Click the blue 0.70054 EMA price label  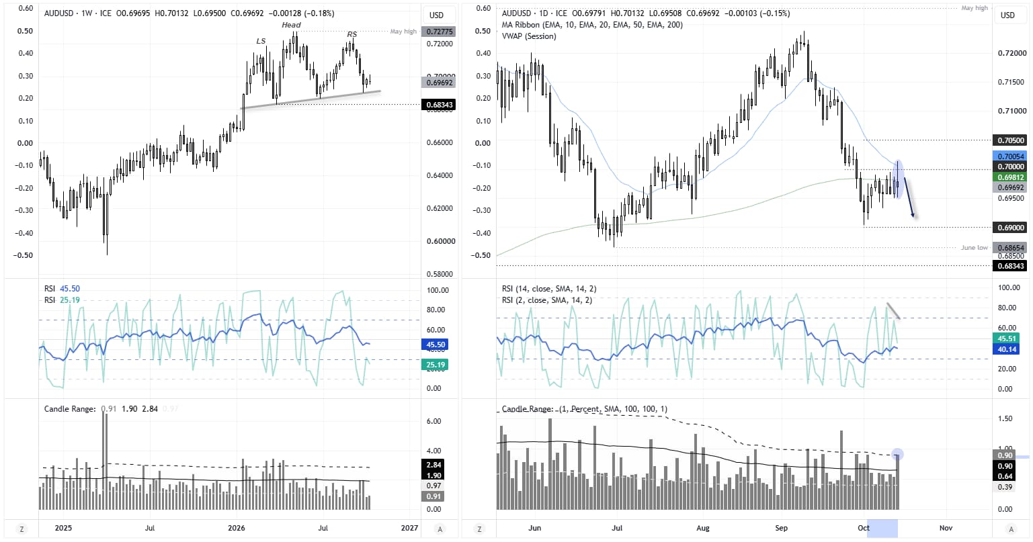click(x=1009, y=155)
